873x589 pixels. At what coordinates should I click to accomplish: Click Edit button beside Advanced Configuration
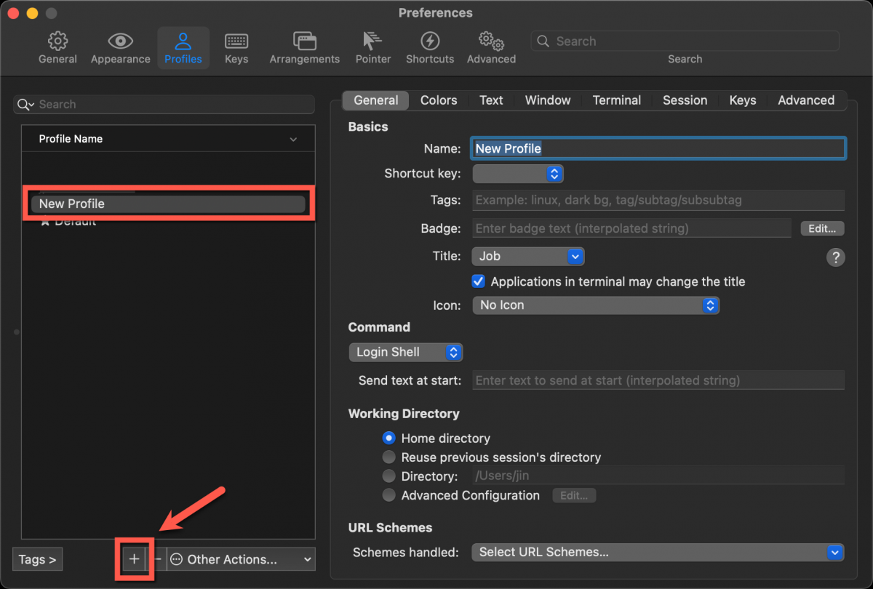[x=574, y=495]
